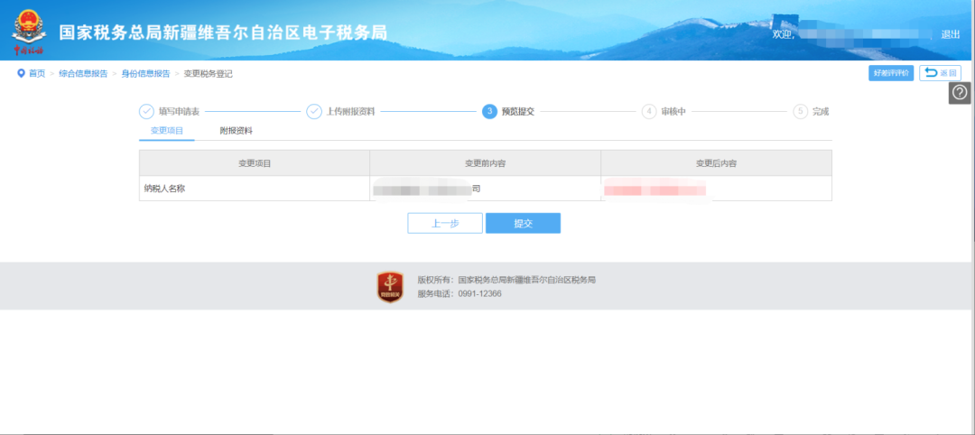
Task: Open 身份信息报告 breadcrumb link
Action: tap(145, 74)
